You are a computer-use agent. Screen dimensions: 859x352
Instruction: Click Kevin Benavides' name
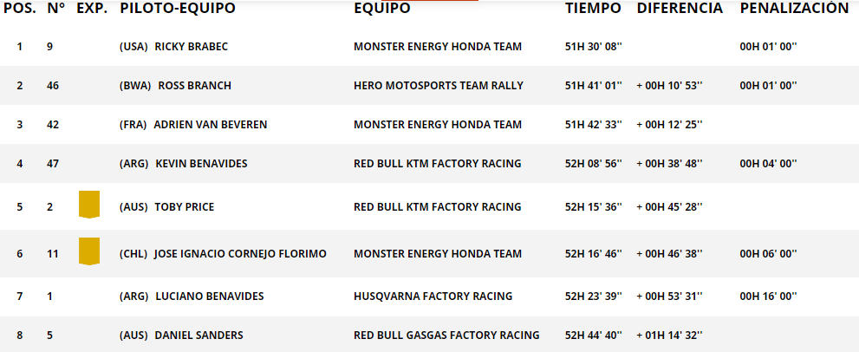201,163
